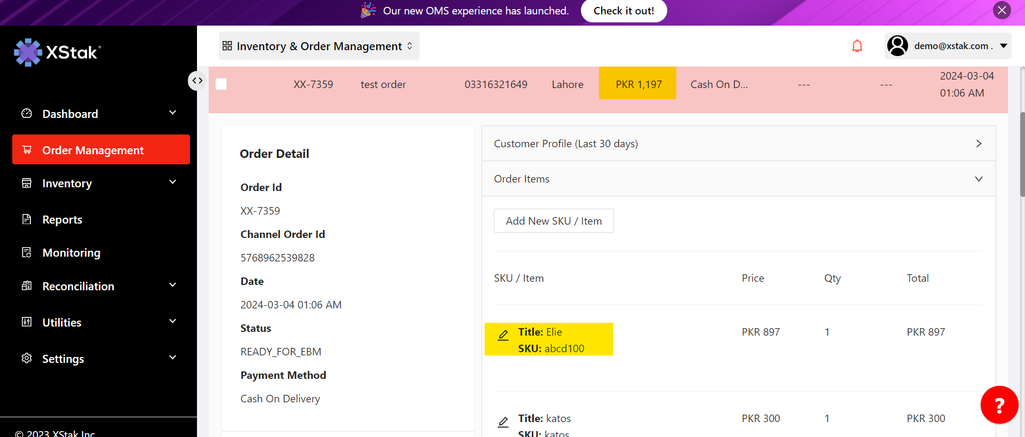Click the notification bell icon

[x=857, y=46]
